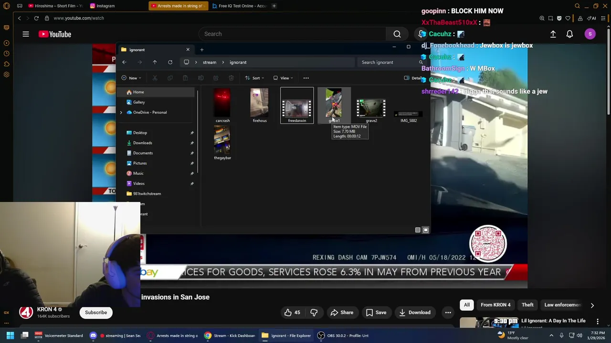Open YouTube upload/create icon
The width and height of the screenshot is (611, 343).
coord(553,34)
